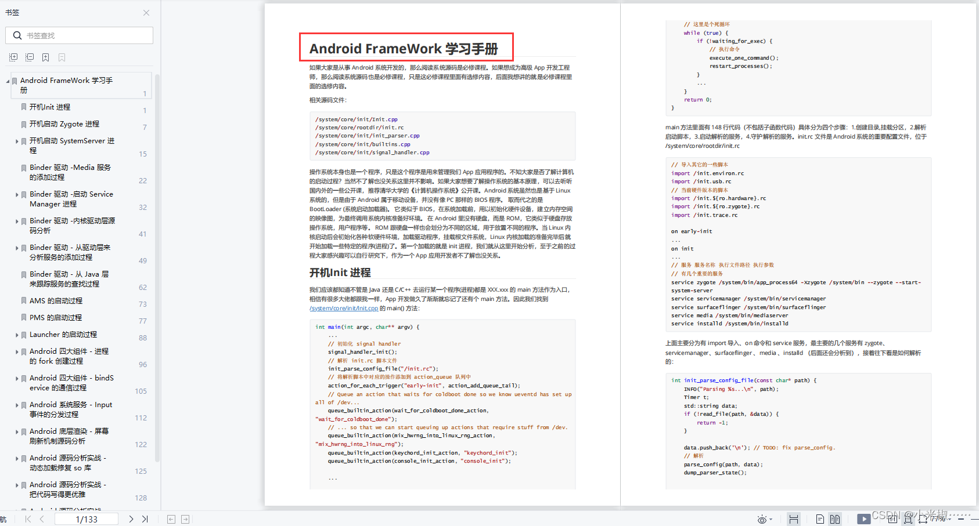Click the Android FrameWork 学习手册 document title
Image resolution: width=979 pixels, height=526 pixels.
pyautogui.click(x=404, y=49)
